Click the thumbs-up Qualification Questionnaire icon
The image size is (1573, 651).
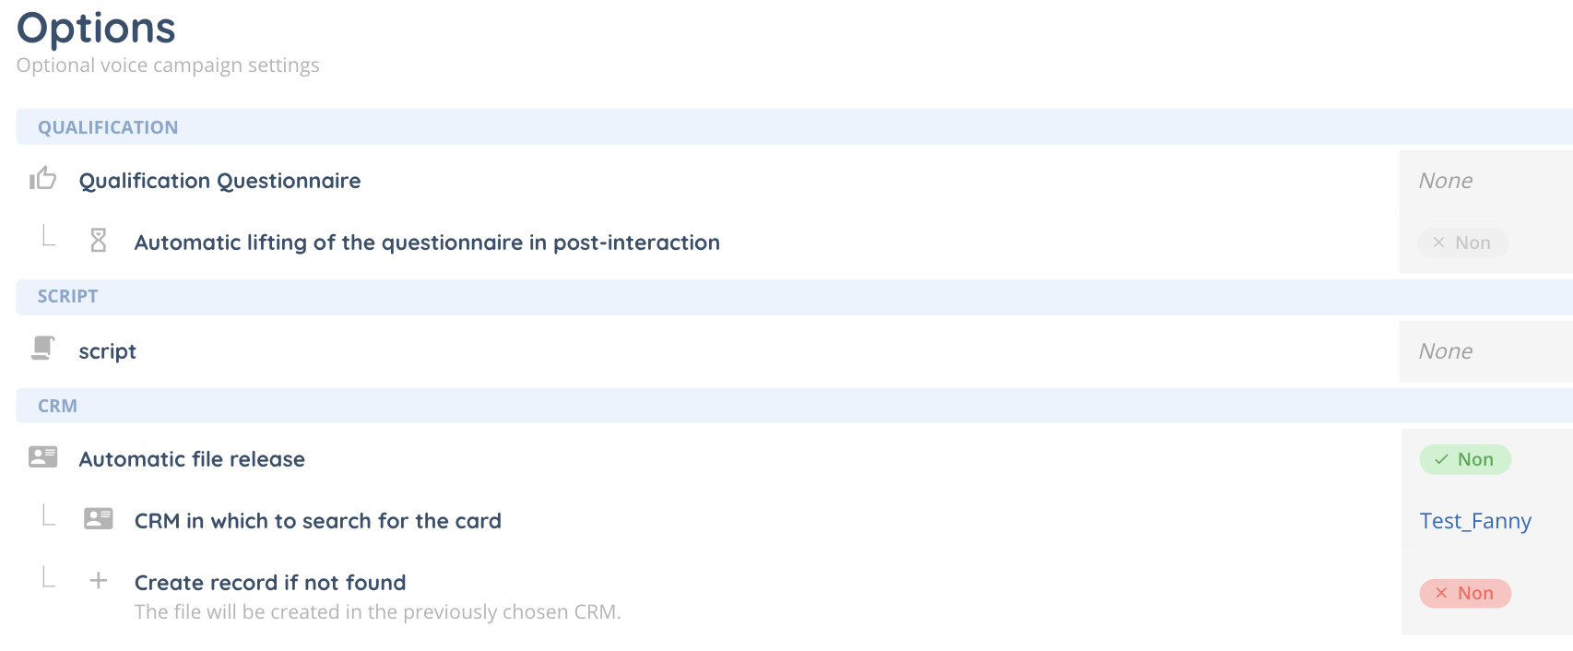[42, 178]
